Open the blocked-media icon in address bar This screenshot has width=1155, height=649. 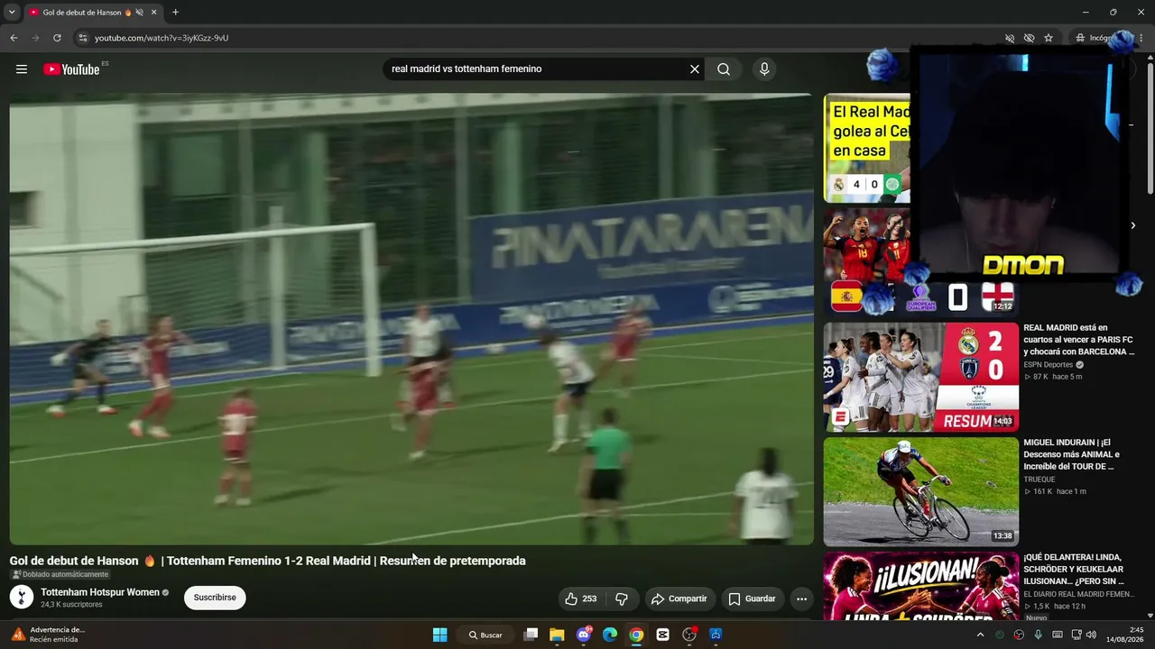click(x=1010, y=38)
